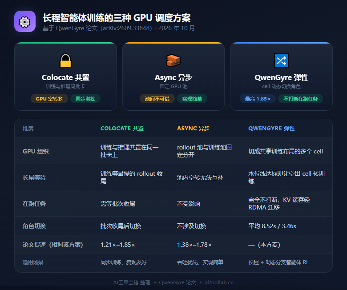Viewport: 347px width, 290px height.
Task: Click the "Async 异步" card title
Action: pyautogui.click(x=173, y=77)
